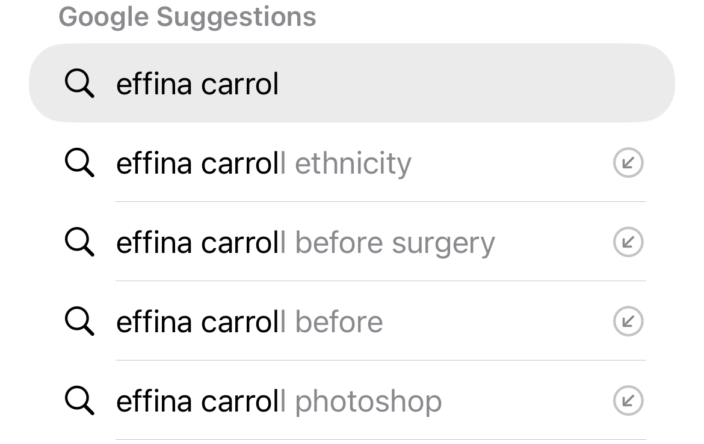
Task: Click the search icon next to the ethnicity suggestion
Action: tap(79, 163)
